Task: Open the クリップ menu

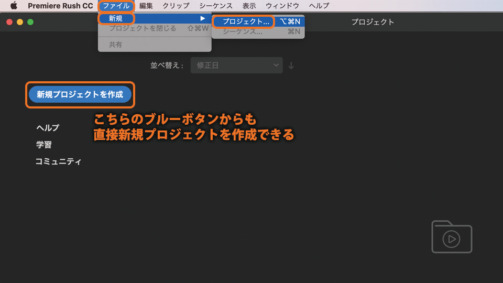Action: tap(176, 6)
